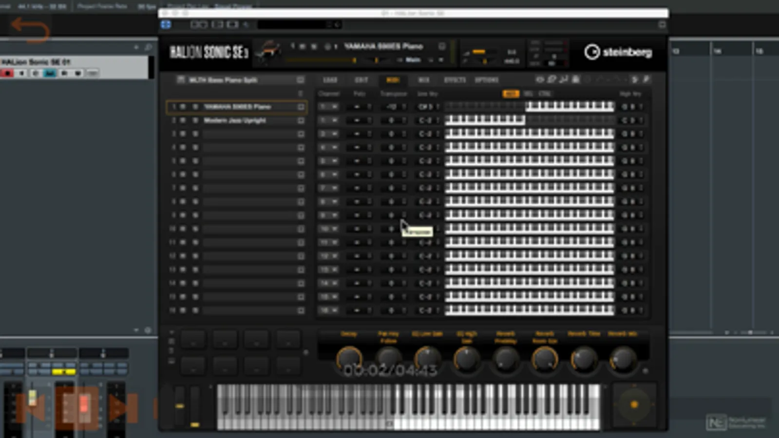Open the MIX tab
The height and width of the screenshot is (438, 779).
click(424, 80)
